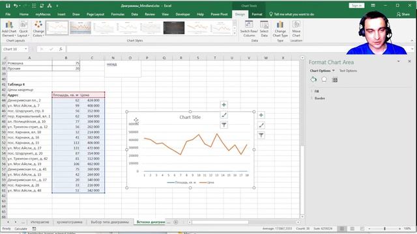Image resolution: width=417 pixels, height=234 pixels.
Task: Click Move Chart button
Action: tap(296, 29)
